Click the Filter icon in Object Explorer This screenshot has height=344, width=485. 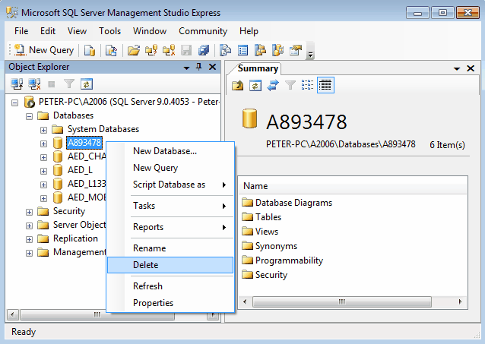[x=69, y=84]
